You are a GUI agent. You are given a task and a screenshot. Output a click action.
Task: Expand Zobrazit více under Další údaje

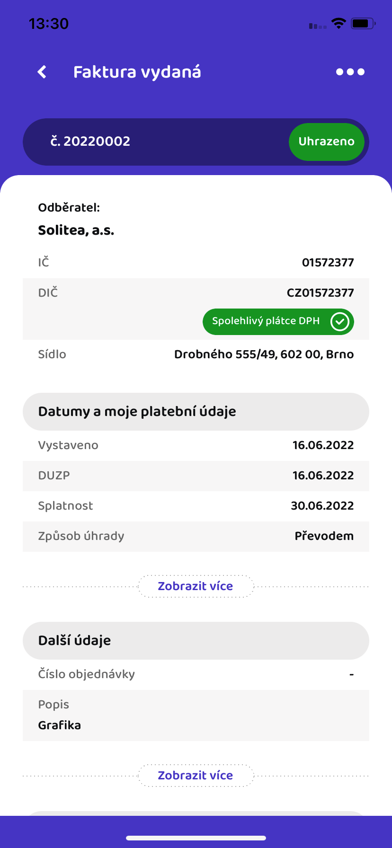click(196, 776)
